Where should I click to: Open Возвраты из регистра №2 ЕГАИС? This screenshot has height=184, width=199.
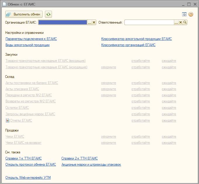[x=31, y=101]
